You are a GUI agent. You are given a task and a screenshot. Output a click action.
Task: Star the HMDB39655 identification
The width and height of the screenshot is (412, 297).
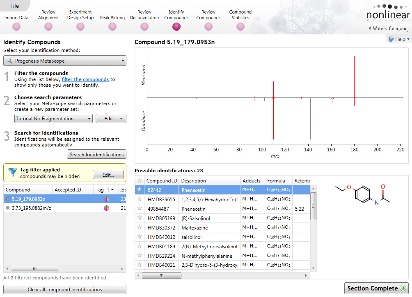[140, 199]
